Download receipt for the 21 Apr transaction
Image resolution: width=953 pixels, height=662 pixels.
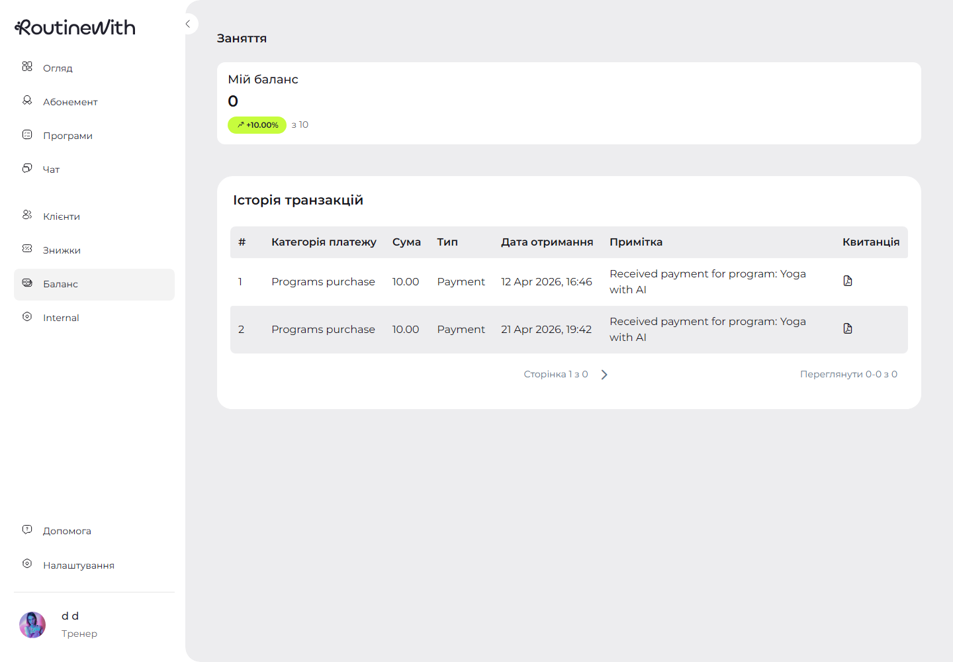point(848,329)
